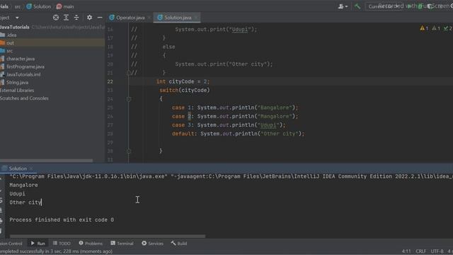Viewport: 453px width, 255px height.
Task: Click the Collapse All icon in Project panel
Action: (x=76, y=18)
